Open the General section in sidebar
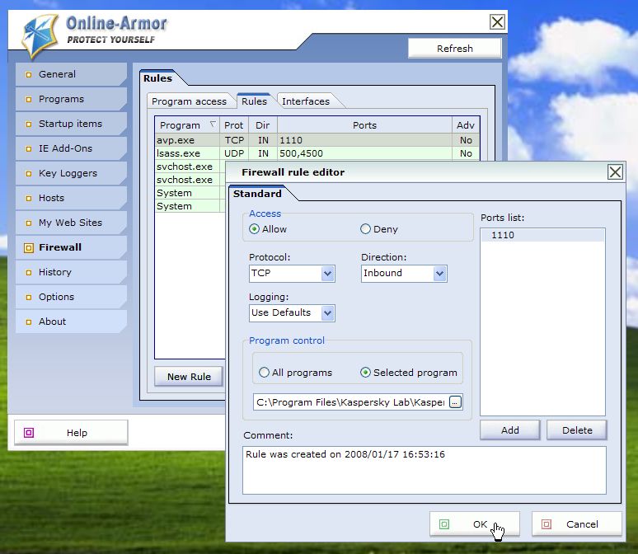This screenshot has height=554, width=638. tap(71, 74)
